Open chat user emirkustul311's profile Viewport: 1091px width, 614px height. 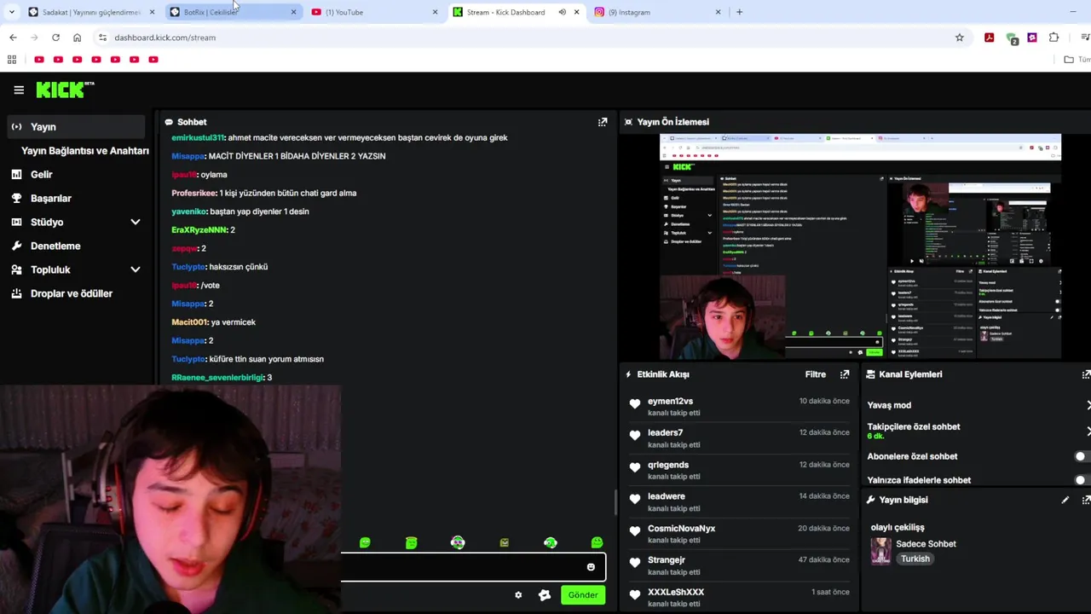(198, 137)
